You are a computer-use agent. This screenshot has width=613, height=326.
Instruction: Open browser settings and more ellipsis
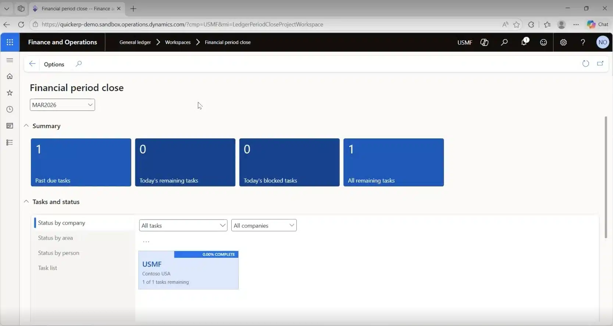pyautogui.click(x=576, y=24)
